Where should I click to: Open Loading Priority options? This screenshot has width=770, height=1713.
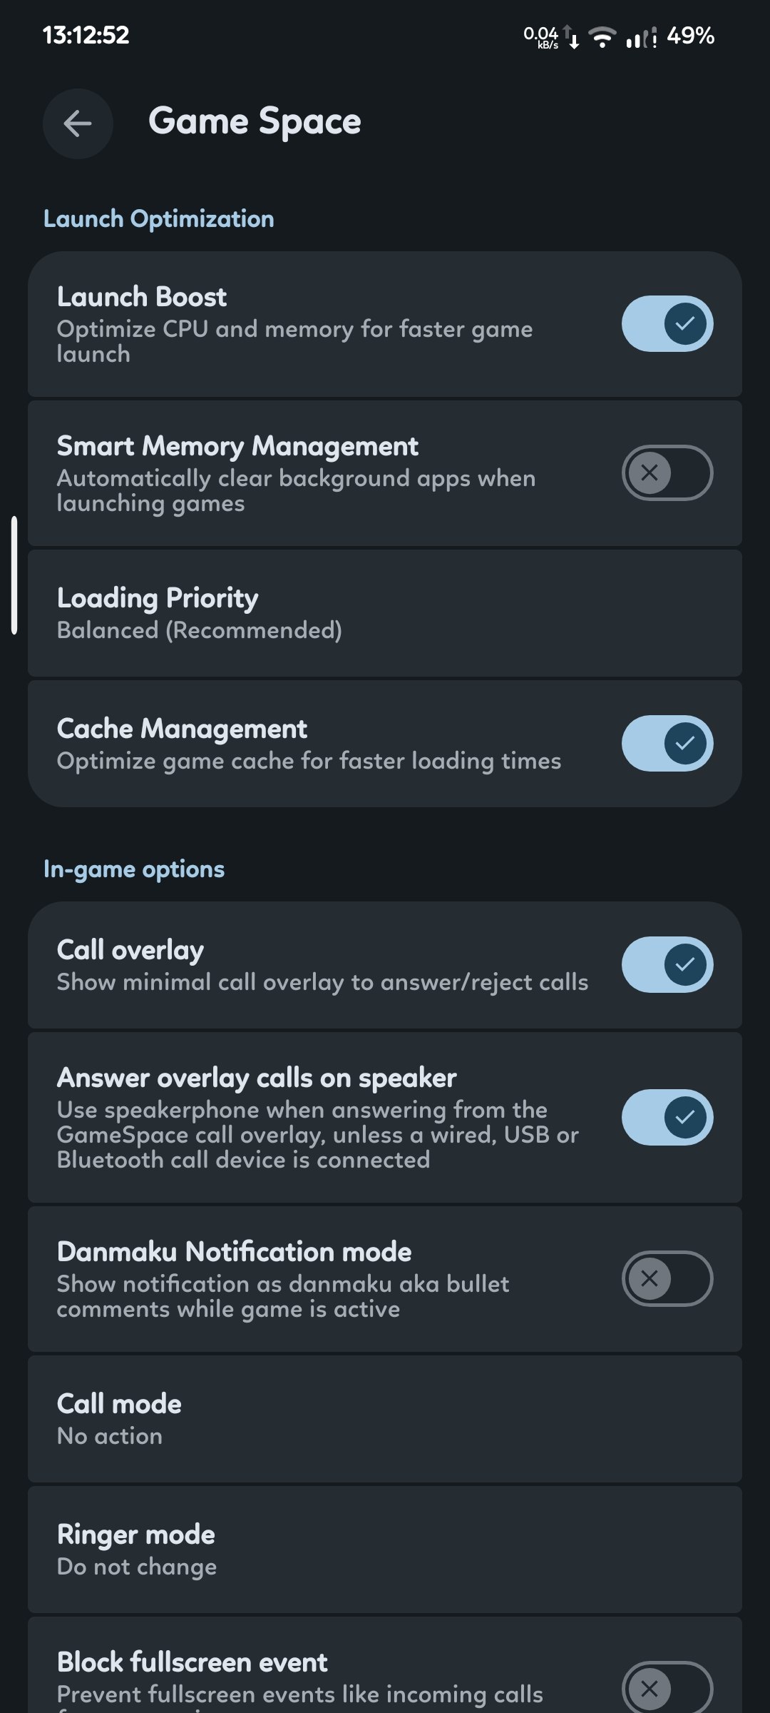click(x=385, y=613)
